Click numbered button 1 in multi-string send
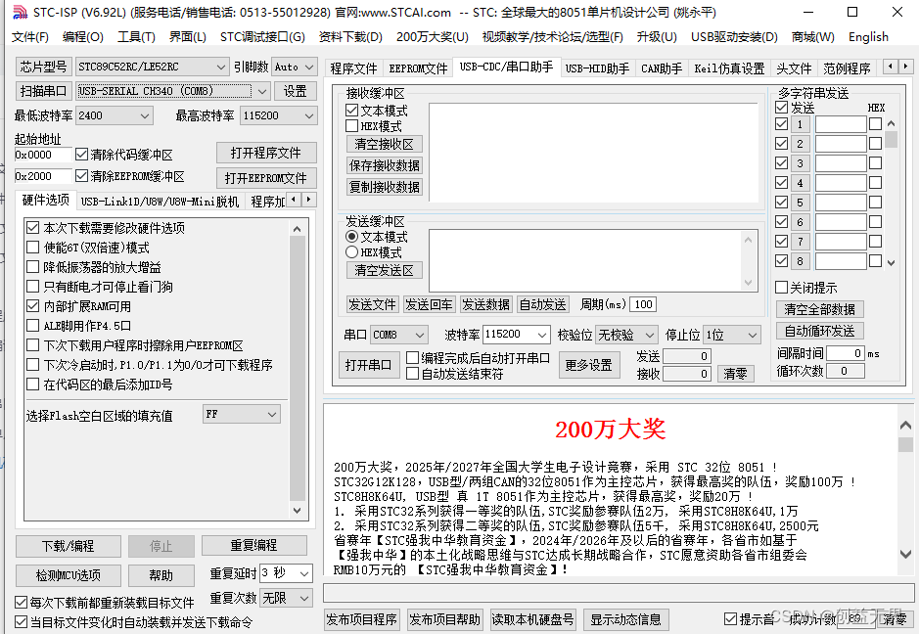919x634 pixels. (800, 124)
